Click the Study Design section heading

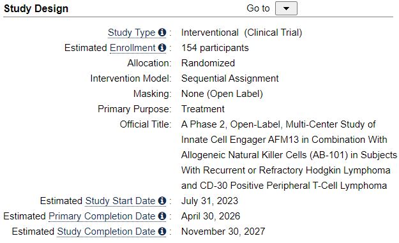pos(36,9)
